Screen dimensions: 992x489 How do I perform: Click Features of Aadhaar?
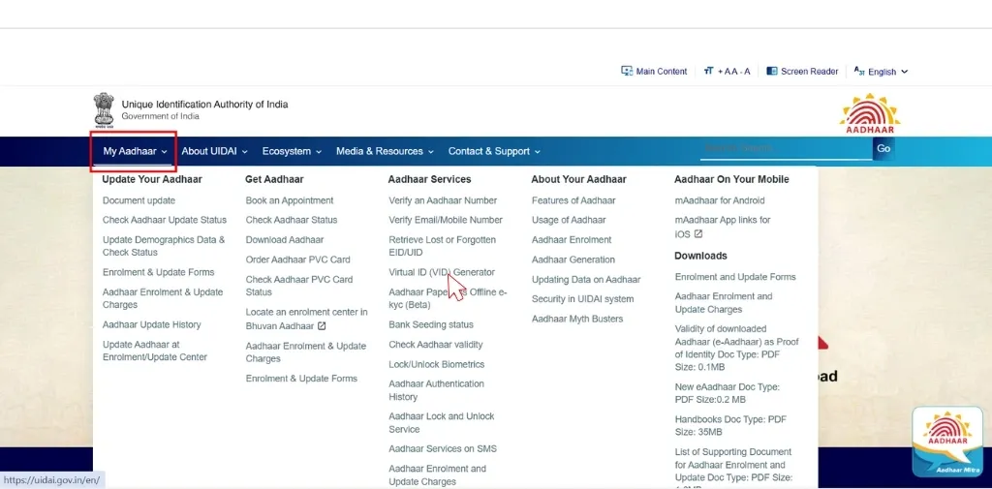573,200
